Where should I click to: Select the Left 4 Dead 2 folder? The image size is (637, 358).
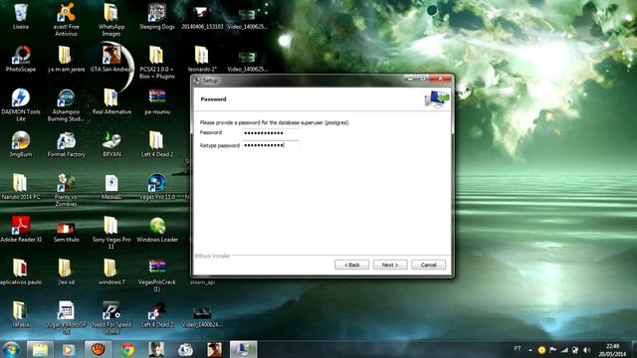pyautogui.click(x=157, y=144)
